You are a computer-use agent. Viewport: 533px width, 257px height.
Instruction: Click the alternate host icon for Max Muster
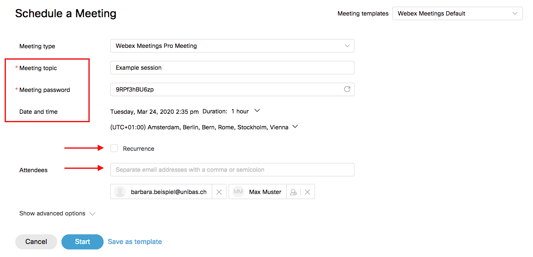(293, 192)
